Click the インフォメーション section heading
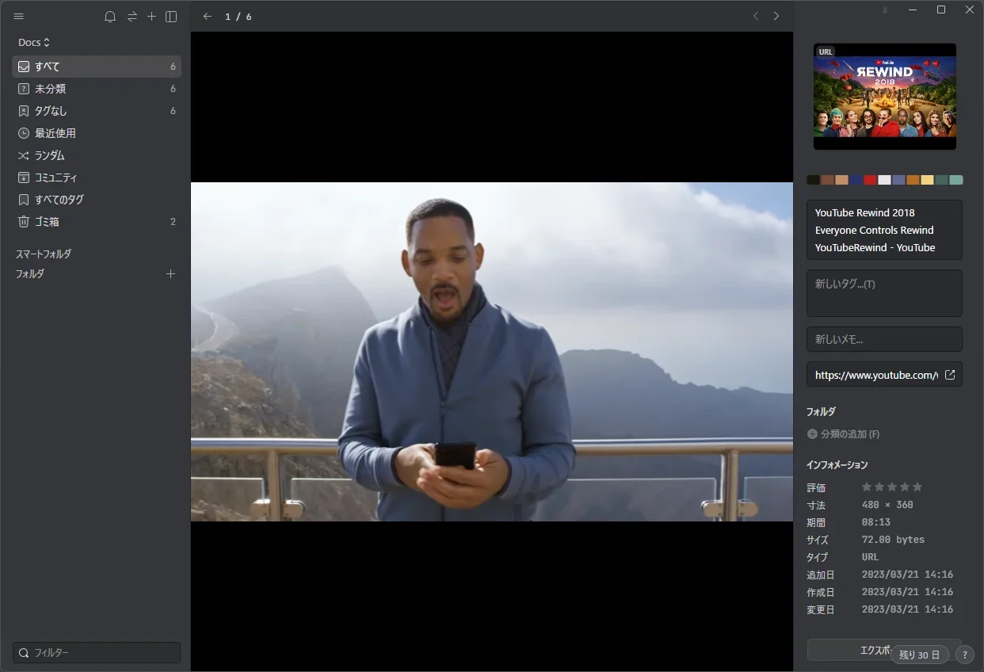Viewport: 984px width, 672px height. click(837, 465)
